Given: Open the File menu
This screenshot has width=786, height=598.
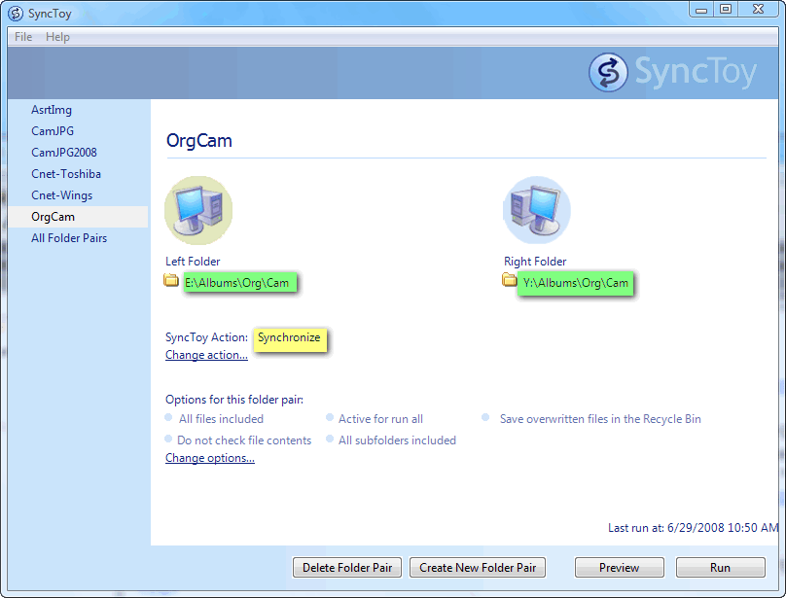Looking at the screenshot, I should tap(23, 37).
